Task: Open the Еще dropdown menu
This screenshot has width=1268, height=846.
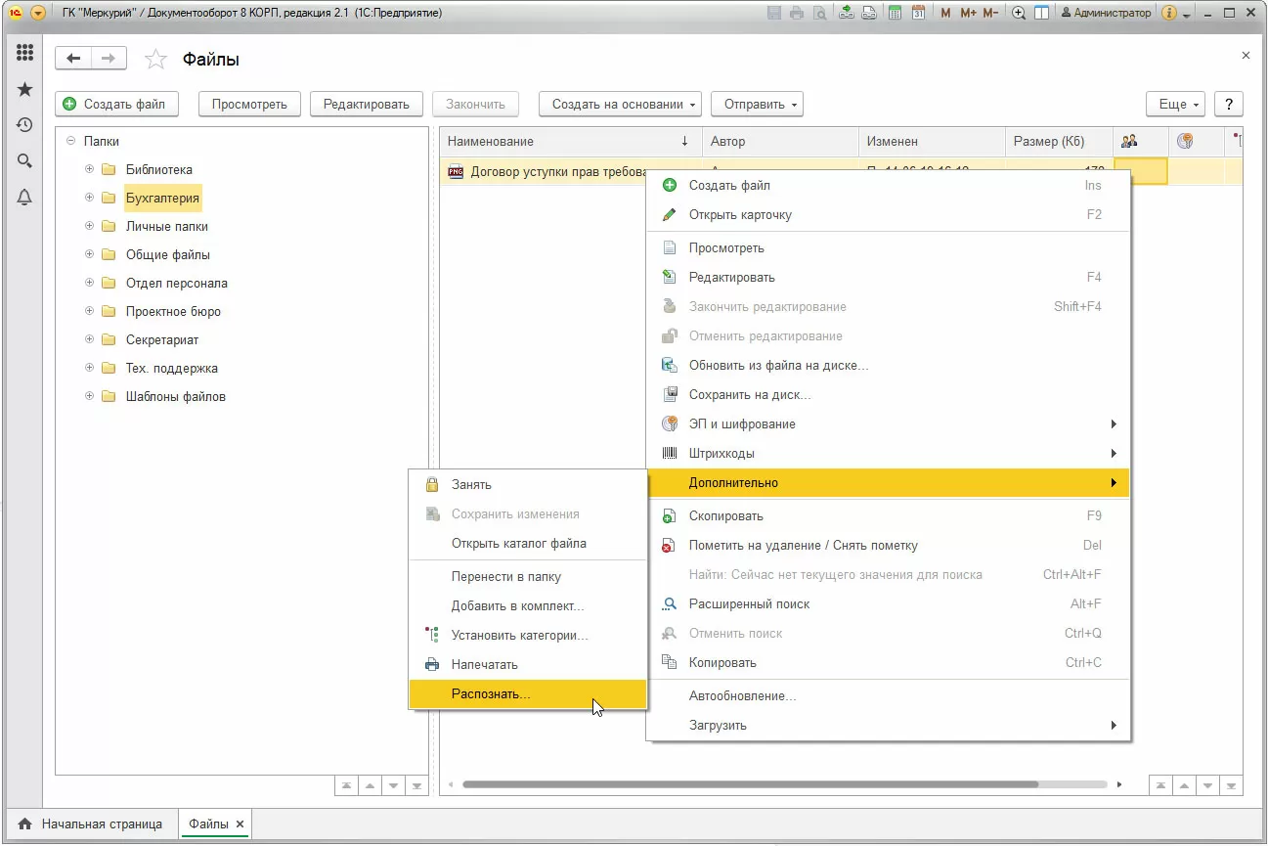Action: 1176,104
